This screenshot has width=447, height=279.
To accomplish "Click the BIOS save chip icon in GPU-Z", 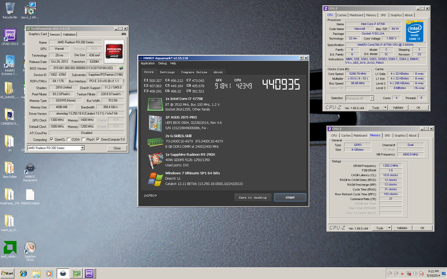I will tap(121, 68).
